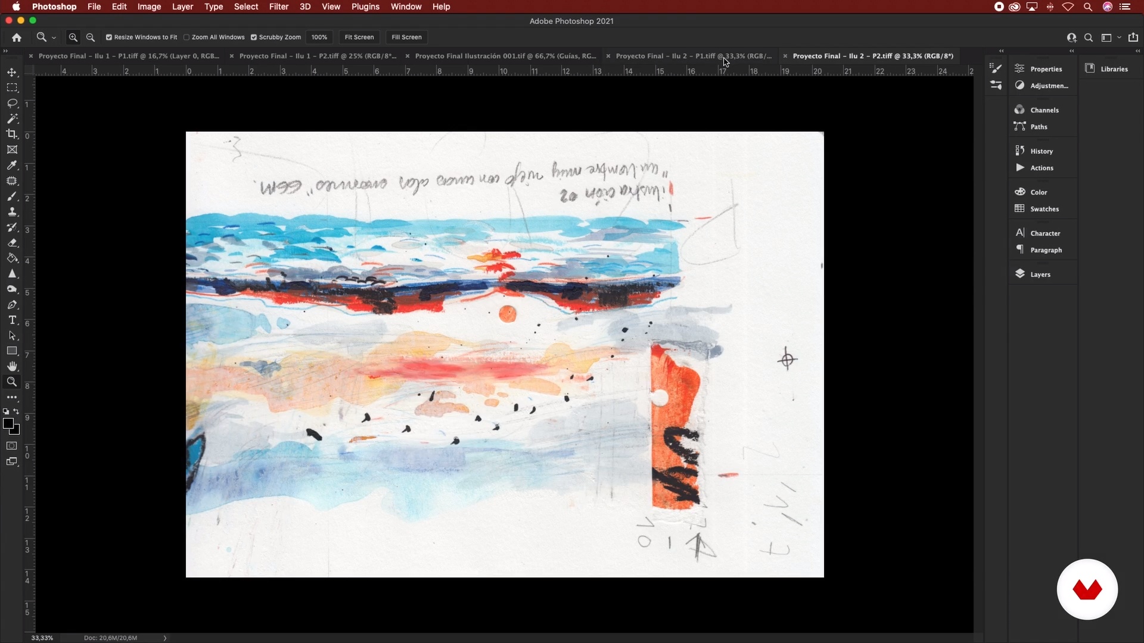Toggle Resize Windows to Fit checkbox

point(109,37)
